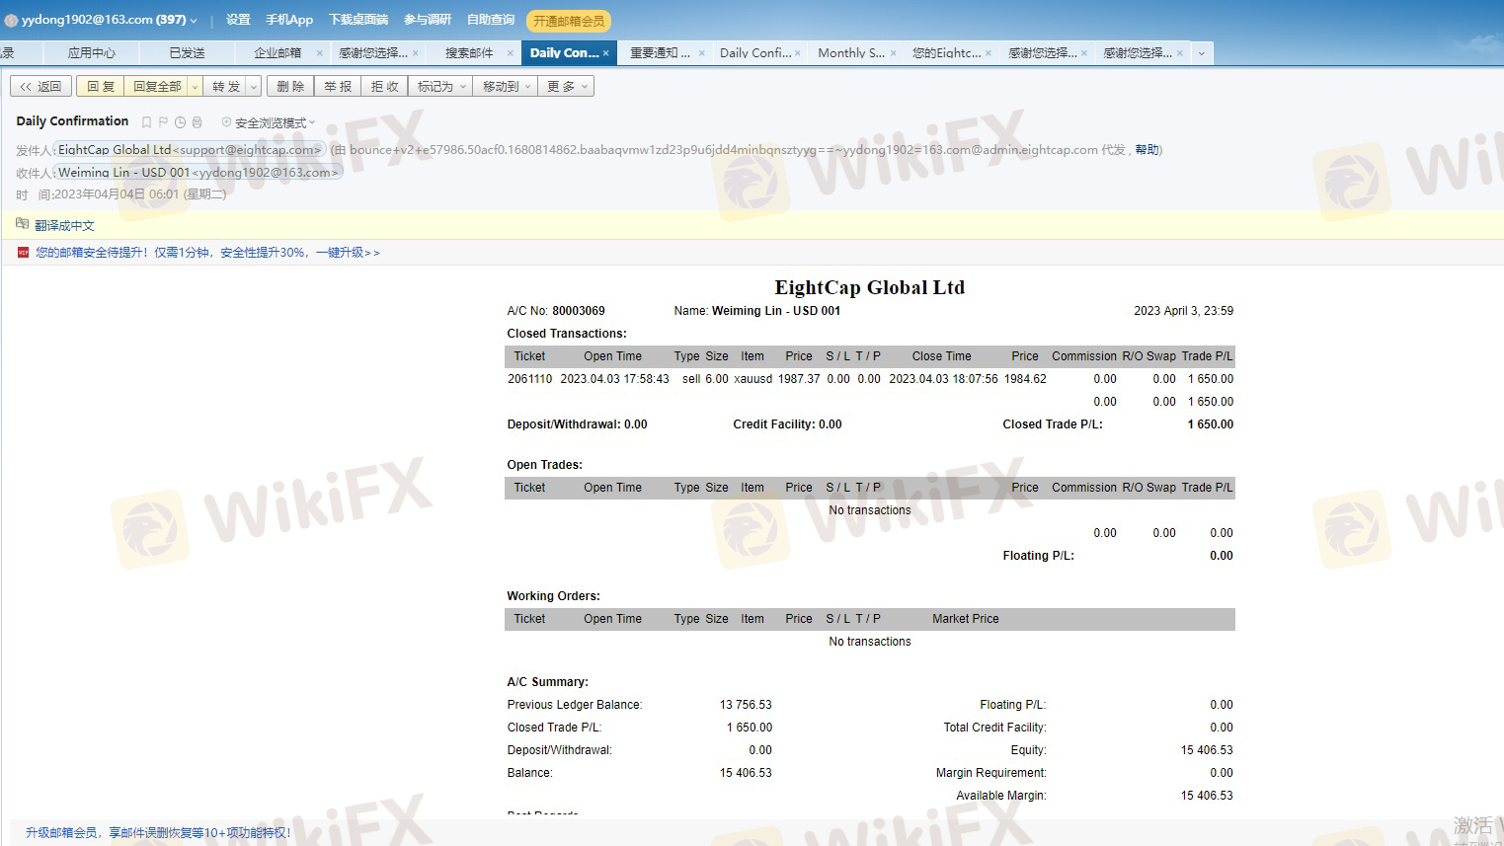1504x846 pixels.
Task: Click the 开通邮箱会员 membership button
Action: pyautogui.click(x=569, y=21)
